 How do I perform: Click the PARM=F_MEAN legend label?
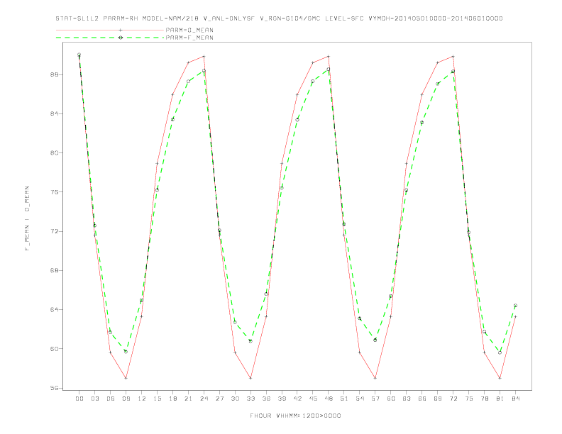click(189, 38)
